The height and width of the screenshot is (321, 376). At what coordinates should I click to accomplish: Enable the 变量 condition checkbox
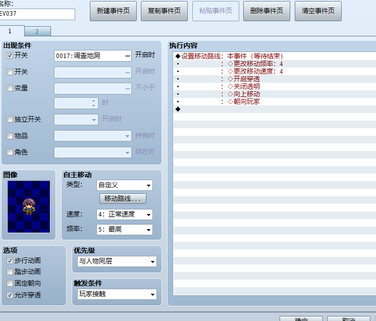[x=10, y=88]
